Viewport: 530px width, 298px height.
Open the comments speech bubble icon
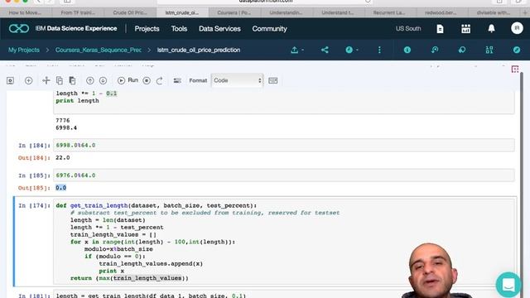pyautogui.click(x=462, y=50)
